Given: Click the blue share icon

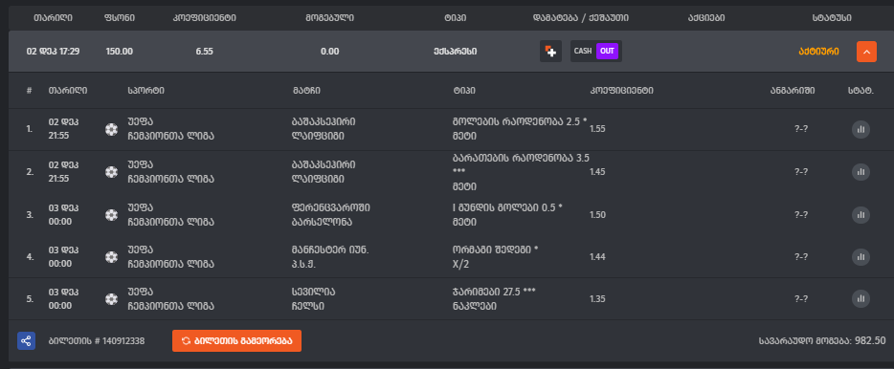Looking at the screenshot, I should coord(26,340).
